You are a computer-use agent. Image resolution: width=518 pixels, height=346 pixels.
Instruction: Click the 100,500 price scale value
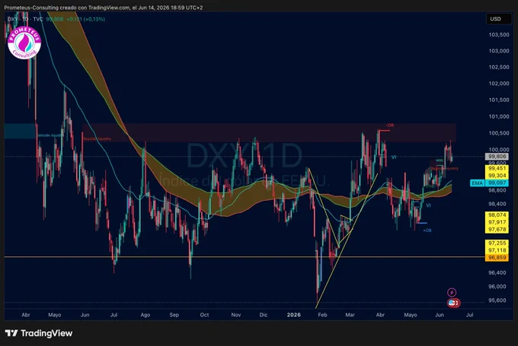coord(499,133)
